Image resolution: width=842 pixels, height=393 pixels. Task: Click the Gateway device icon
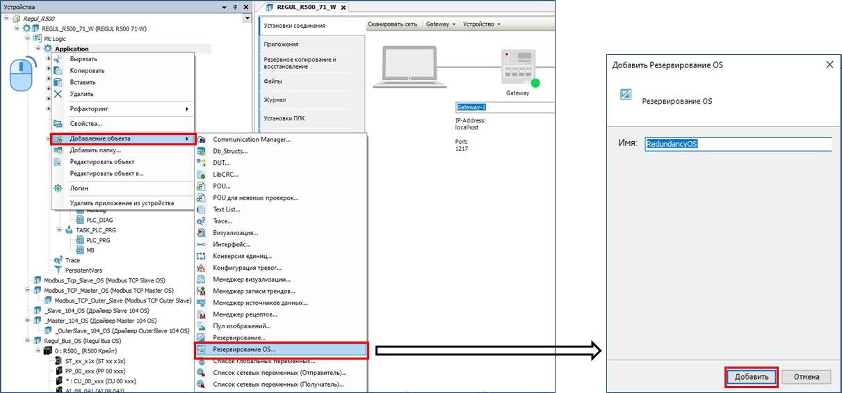pos(517,67)
